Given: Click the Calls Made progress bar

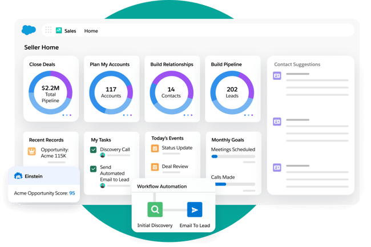Looking at the screenshot, I should click(235, 184).
